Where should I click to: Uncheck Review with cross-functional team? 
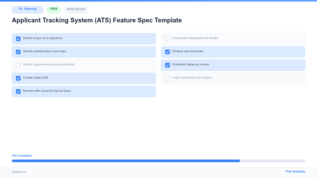click(x=18, y=91)
